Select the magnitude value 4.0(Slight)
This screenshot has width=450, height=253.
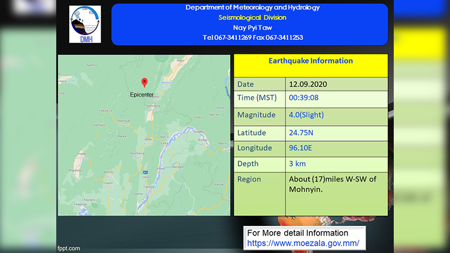click(306, 115)
